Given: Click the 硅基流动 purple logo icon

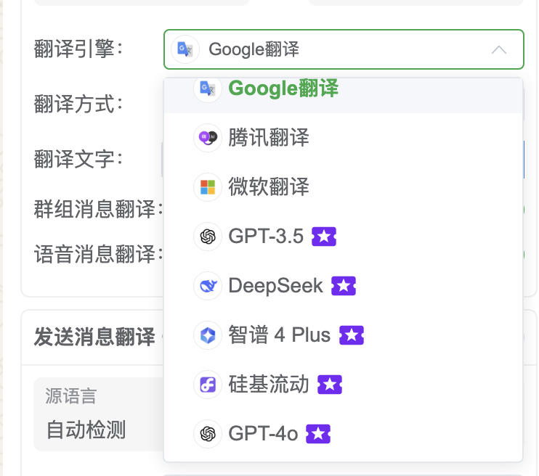Looking at the screenshot, I should click(x=208, y=385).
